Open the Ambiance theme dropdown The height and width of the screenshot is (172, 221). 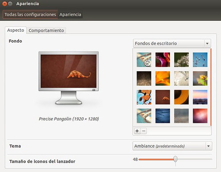click(172, 146)
